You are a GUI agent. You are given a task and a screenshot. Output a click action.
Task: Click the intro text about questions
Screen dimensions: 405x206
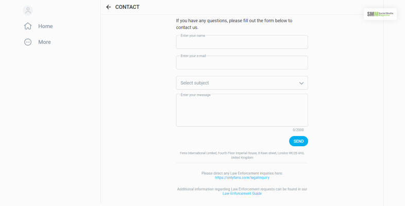pyautogui.click(x=234, y=24)
